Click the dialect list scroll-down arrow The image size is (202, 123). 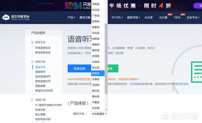pyautogui.click(x=106, y=109)
